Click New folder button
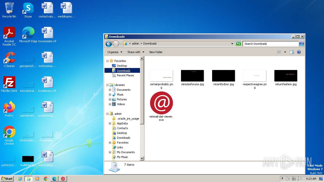Viewport: 324px width, 182px height. 156,52
